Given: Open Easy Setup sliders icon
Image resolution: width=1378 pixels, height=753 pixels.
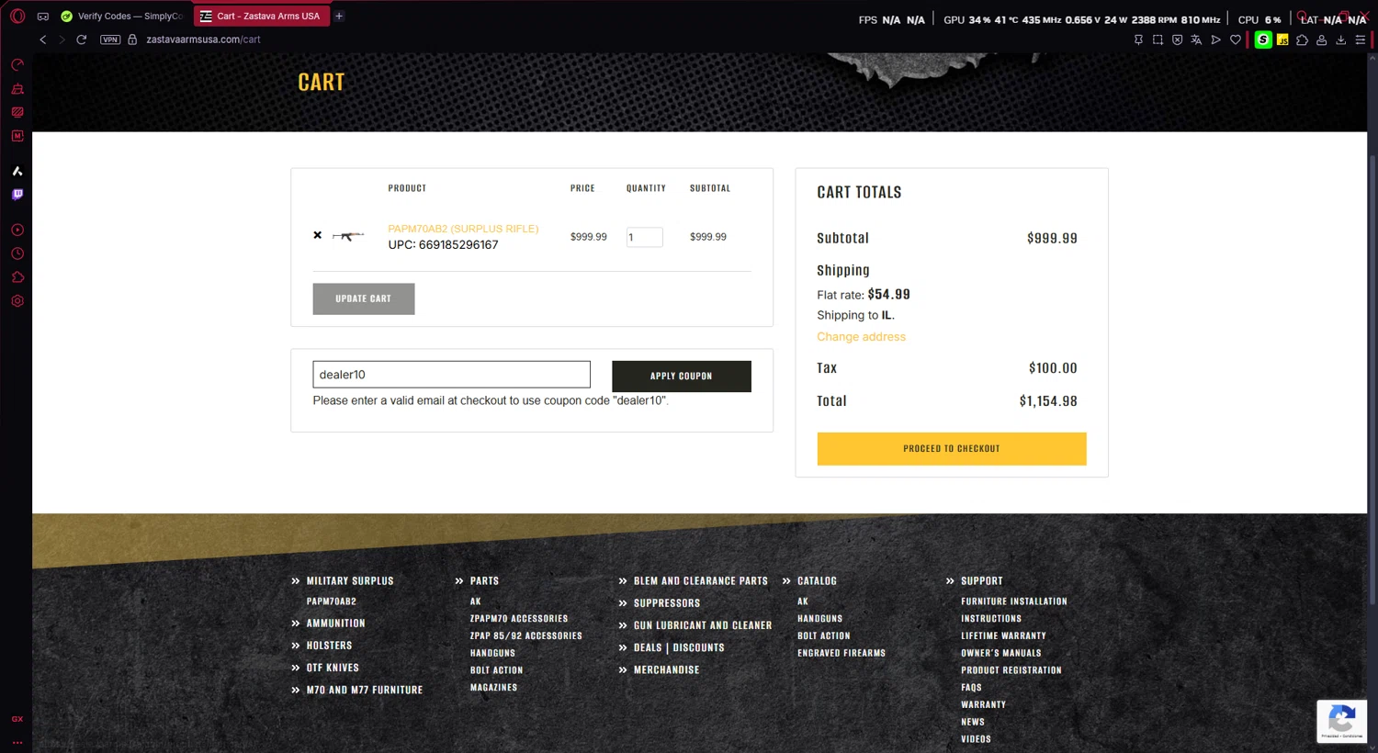Looking at the screenshot, I should (x=1361, y=39).
